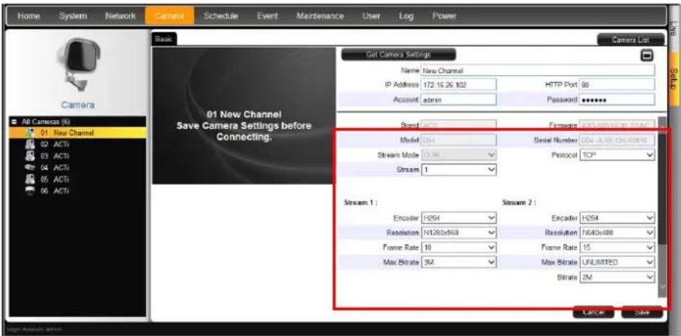Click the Cancel button
The image size is (681, 336).
click(x=593, y=312)
